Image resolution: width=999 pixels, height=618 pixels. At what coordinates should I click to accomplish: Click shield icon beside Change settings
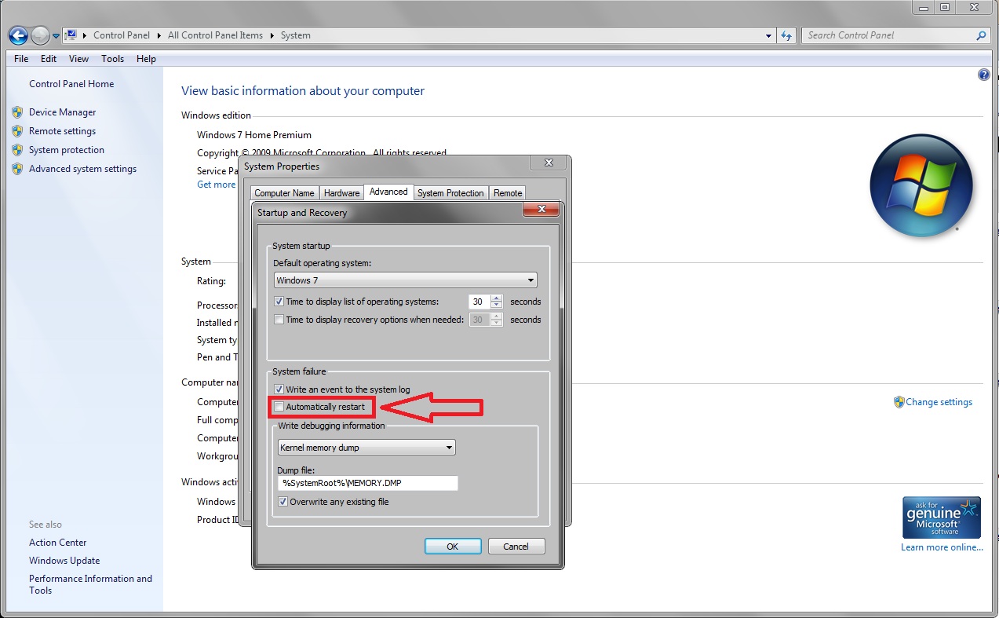point(899,402)
